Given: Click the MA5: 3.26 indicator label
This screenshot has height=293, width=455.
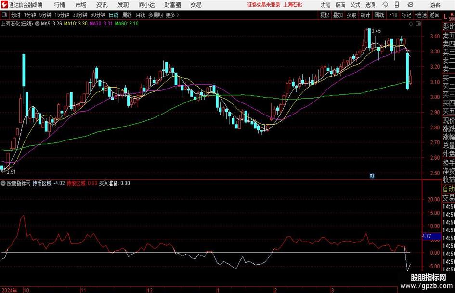Looking at the screenshot, I should 52,24.
